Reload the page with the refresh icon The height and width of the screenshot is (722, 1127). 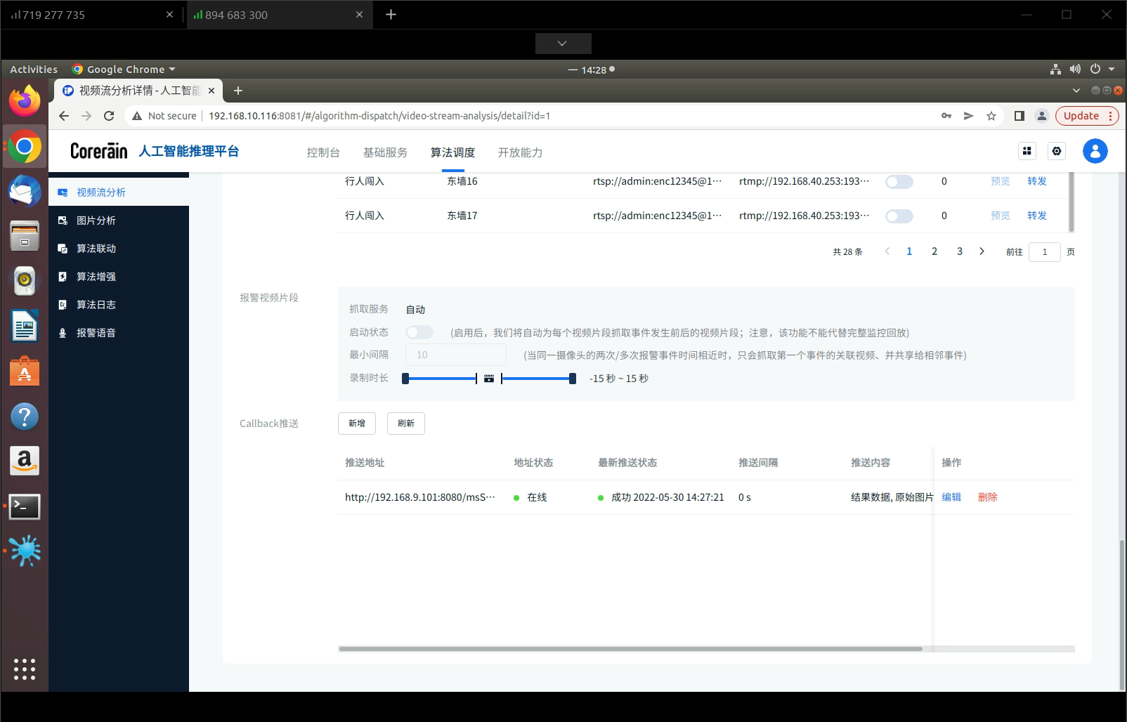coord(109,116)
